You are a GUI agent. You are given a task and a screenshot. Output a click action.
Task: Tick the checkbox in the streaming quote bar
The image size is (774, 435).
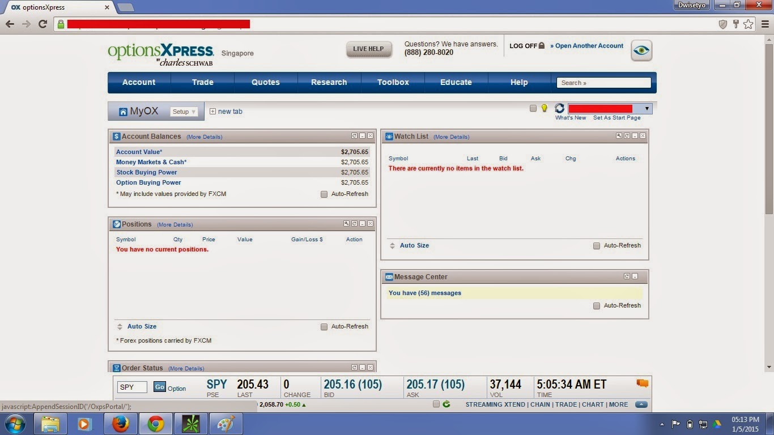pyautogui.click(x=436, y=404)
